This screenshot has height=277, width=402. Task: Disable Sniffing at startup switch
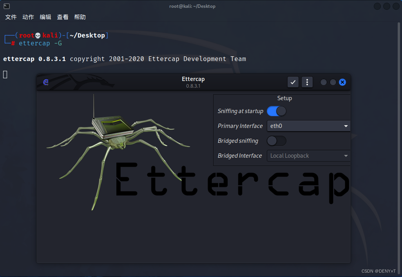click(x=276, y=111)
